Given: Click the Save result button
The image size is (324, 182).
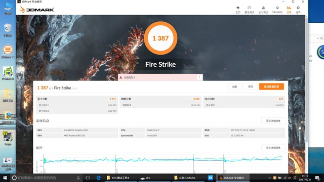Looking at the screenshot, I should pos(251,86).
